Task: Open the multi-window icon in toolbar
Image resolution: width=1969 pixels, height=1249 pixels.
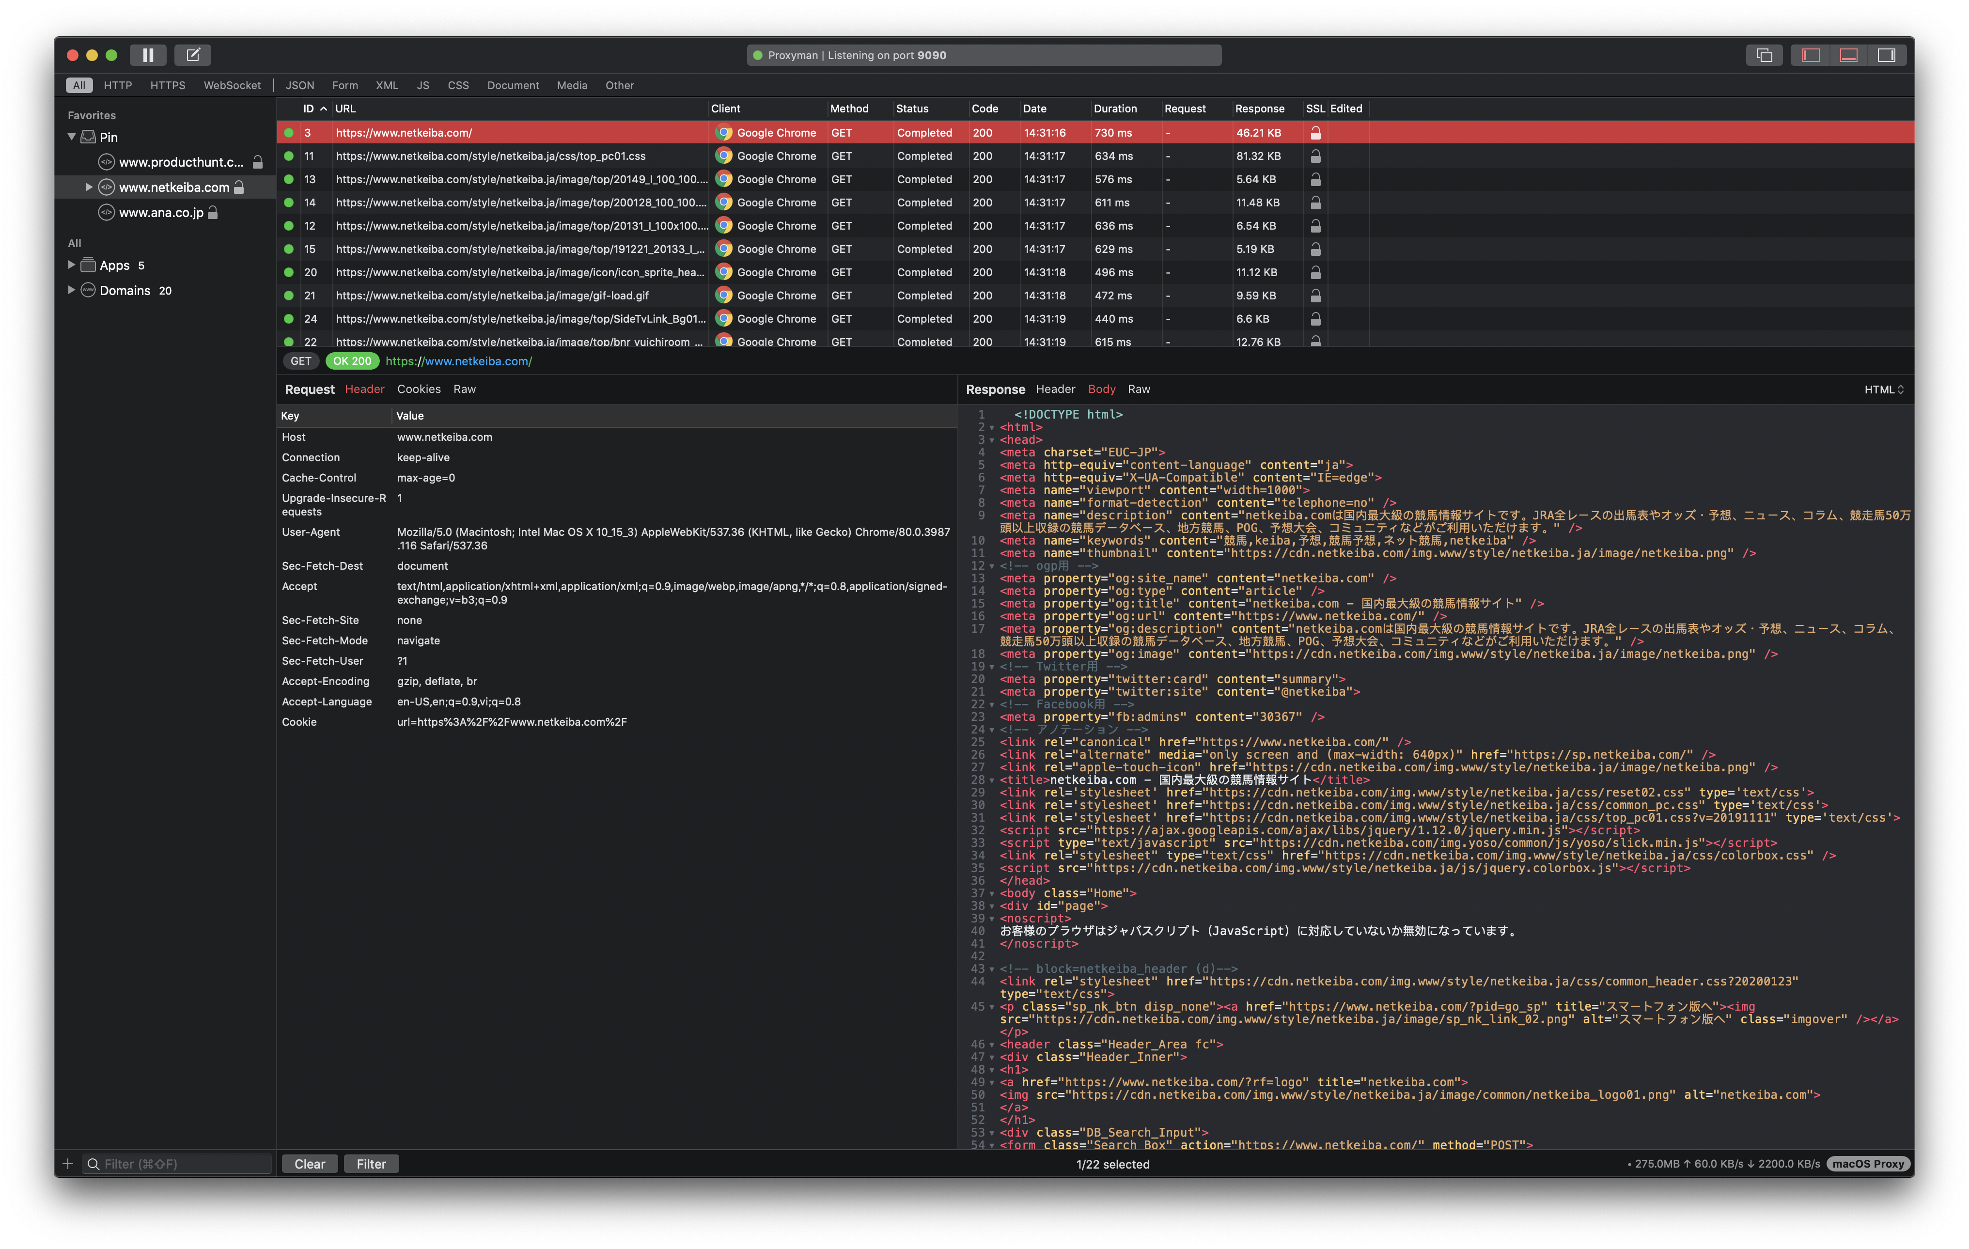Action: (1764, 55)
